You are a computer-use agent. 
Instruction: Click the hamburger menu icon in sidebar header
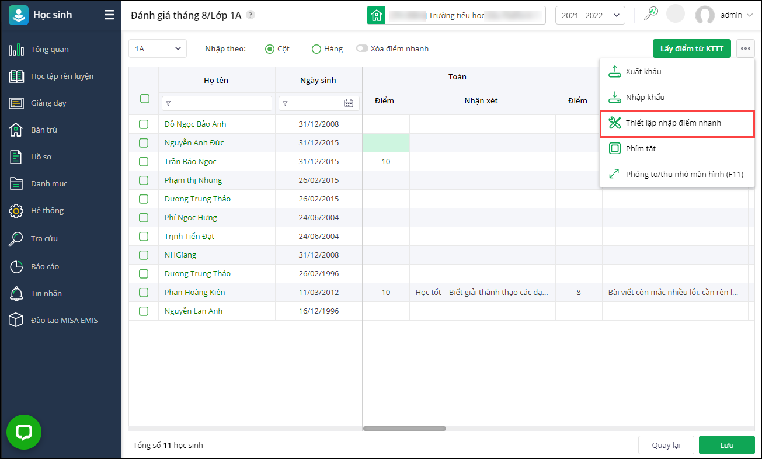[x=109, y=15]
